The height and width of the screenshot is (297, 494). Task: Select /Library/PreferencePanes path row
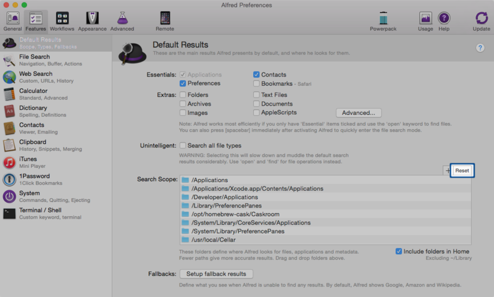(325, 206)
